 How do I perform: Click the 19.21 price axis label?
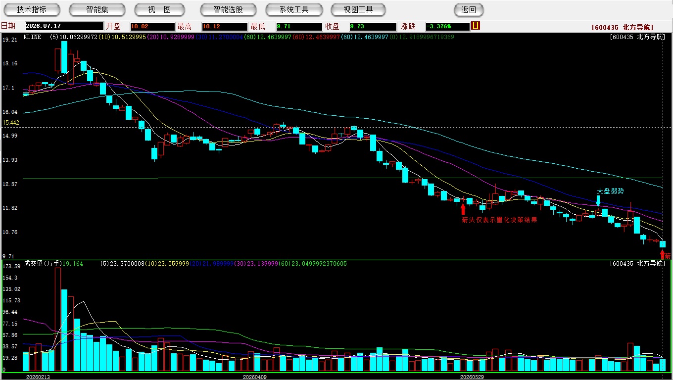(10, 40)
